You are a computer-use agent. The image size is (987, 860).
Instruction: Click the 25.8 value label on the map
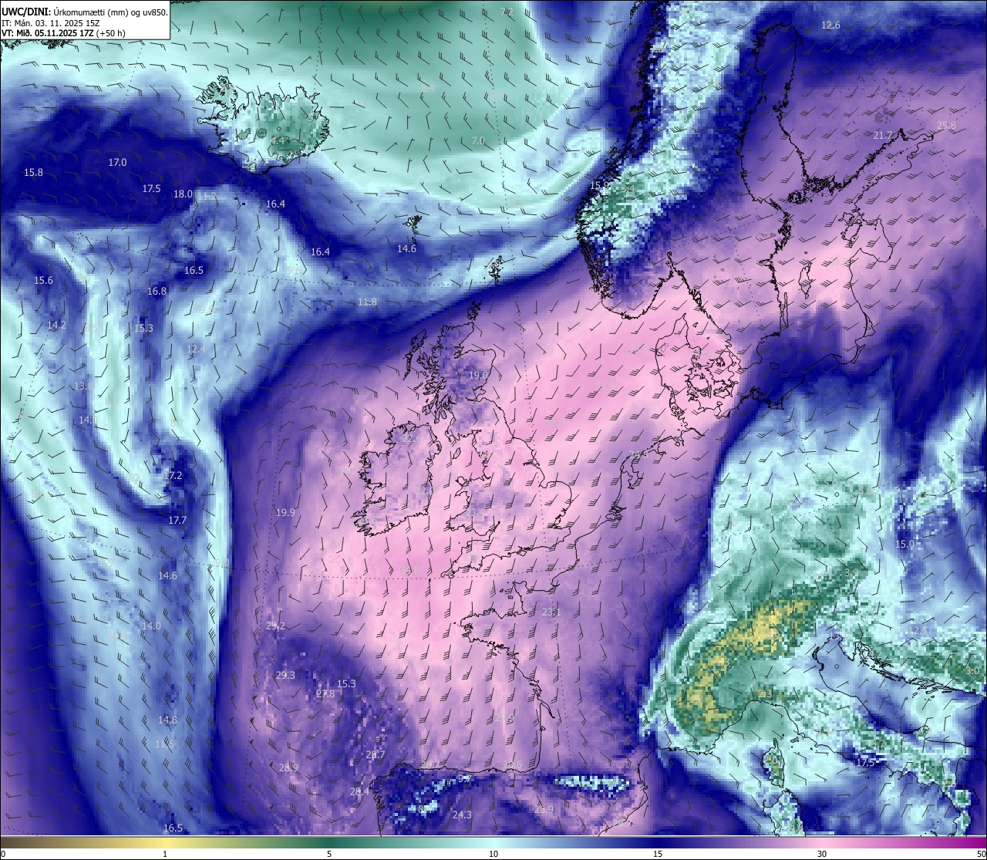tap(946, 126)
